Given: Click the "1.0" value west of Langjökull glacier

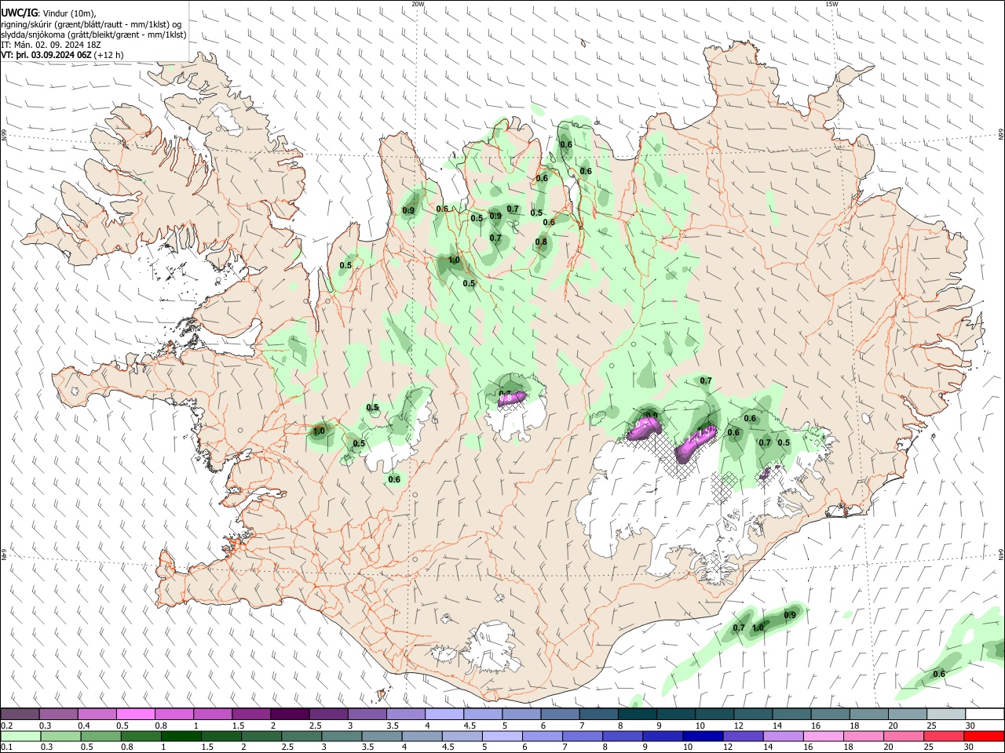Looking at the screenshot, I should 319,431.
